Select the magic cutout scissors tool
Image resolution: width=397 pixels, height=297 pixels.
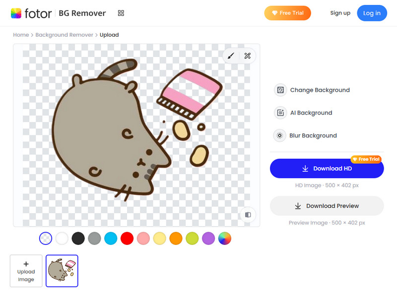pos(247,56)
